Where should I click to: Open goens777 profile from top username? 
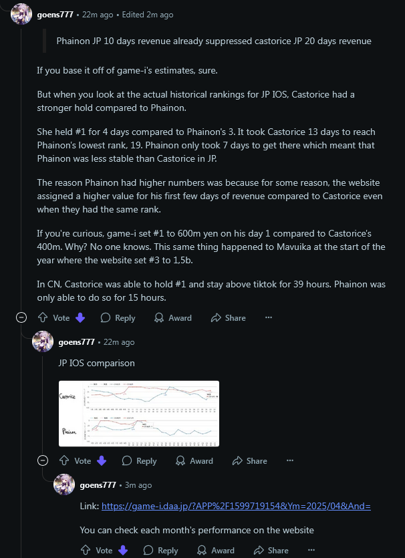[x=55, y=15]
